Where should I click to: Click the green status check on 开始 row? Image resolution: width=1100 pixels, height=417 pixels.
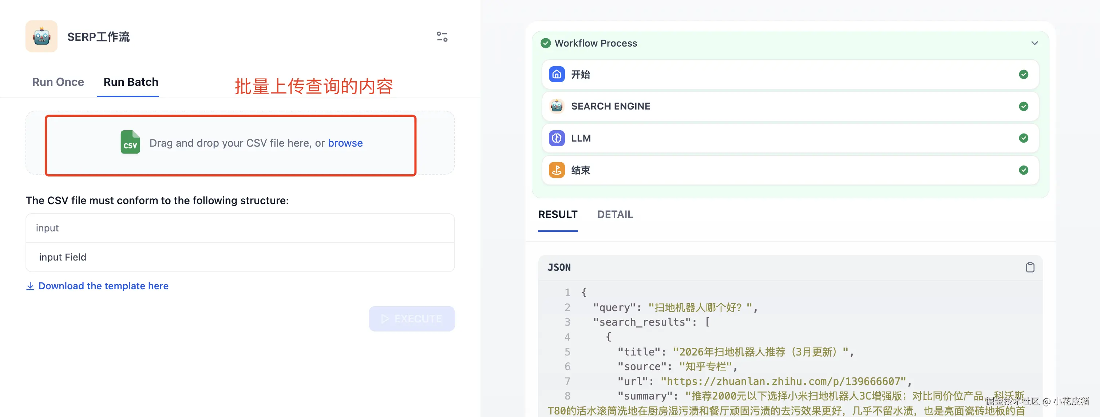coord(1023,74)
